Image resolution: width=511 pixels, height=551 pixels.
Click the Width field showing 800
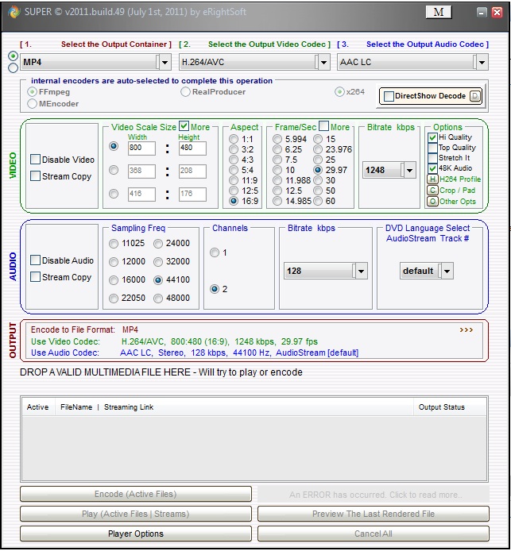point(141,148)
